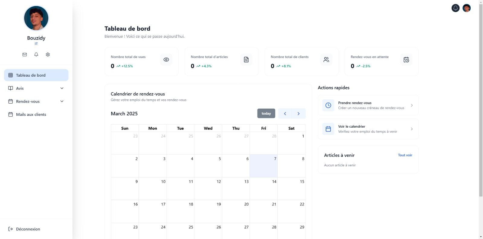The height and width of the screenshot is (239, 483).
Task: Click the eye icon on views card
Action: click(x=166, y=60)
